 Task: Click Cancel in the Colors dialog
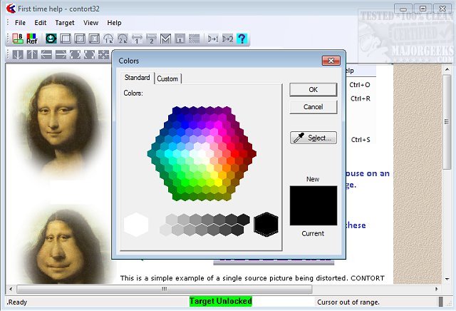coord(313,107)
